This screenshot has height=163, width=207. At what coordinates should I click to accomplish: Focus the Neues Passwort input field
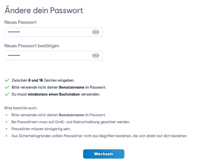point(53,32)
